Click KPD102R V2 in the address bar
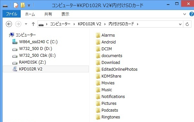 (x=90, y=24)
